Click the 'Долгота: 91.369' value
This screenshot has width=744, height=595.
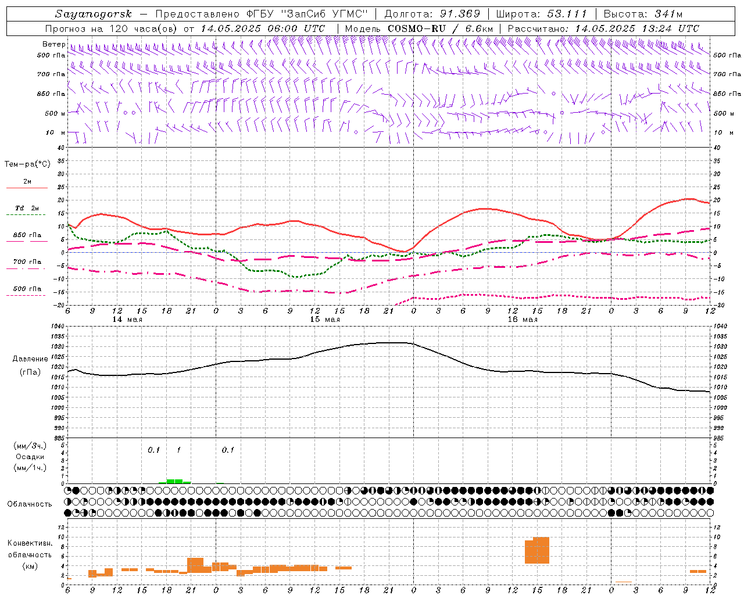coord(432,14)
